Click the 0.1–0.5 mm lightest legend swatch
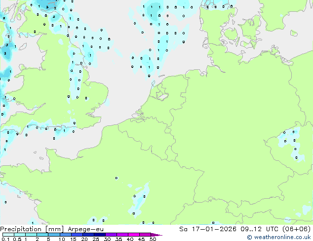 (8, 235)
